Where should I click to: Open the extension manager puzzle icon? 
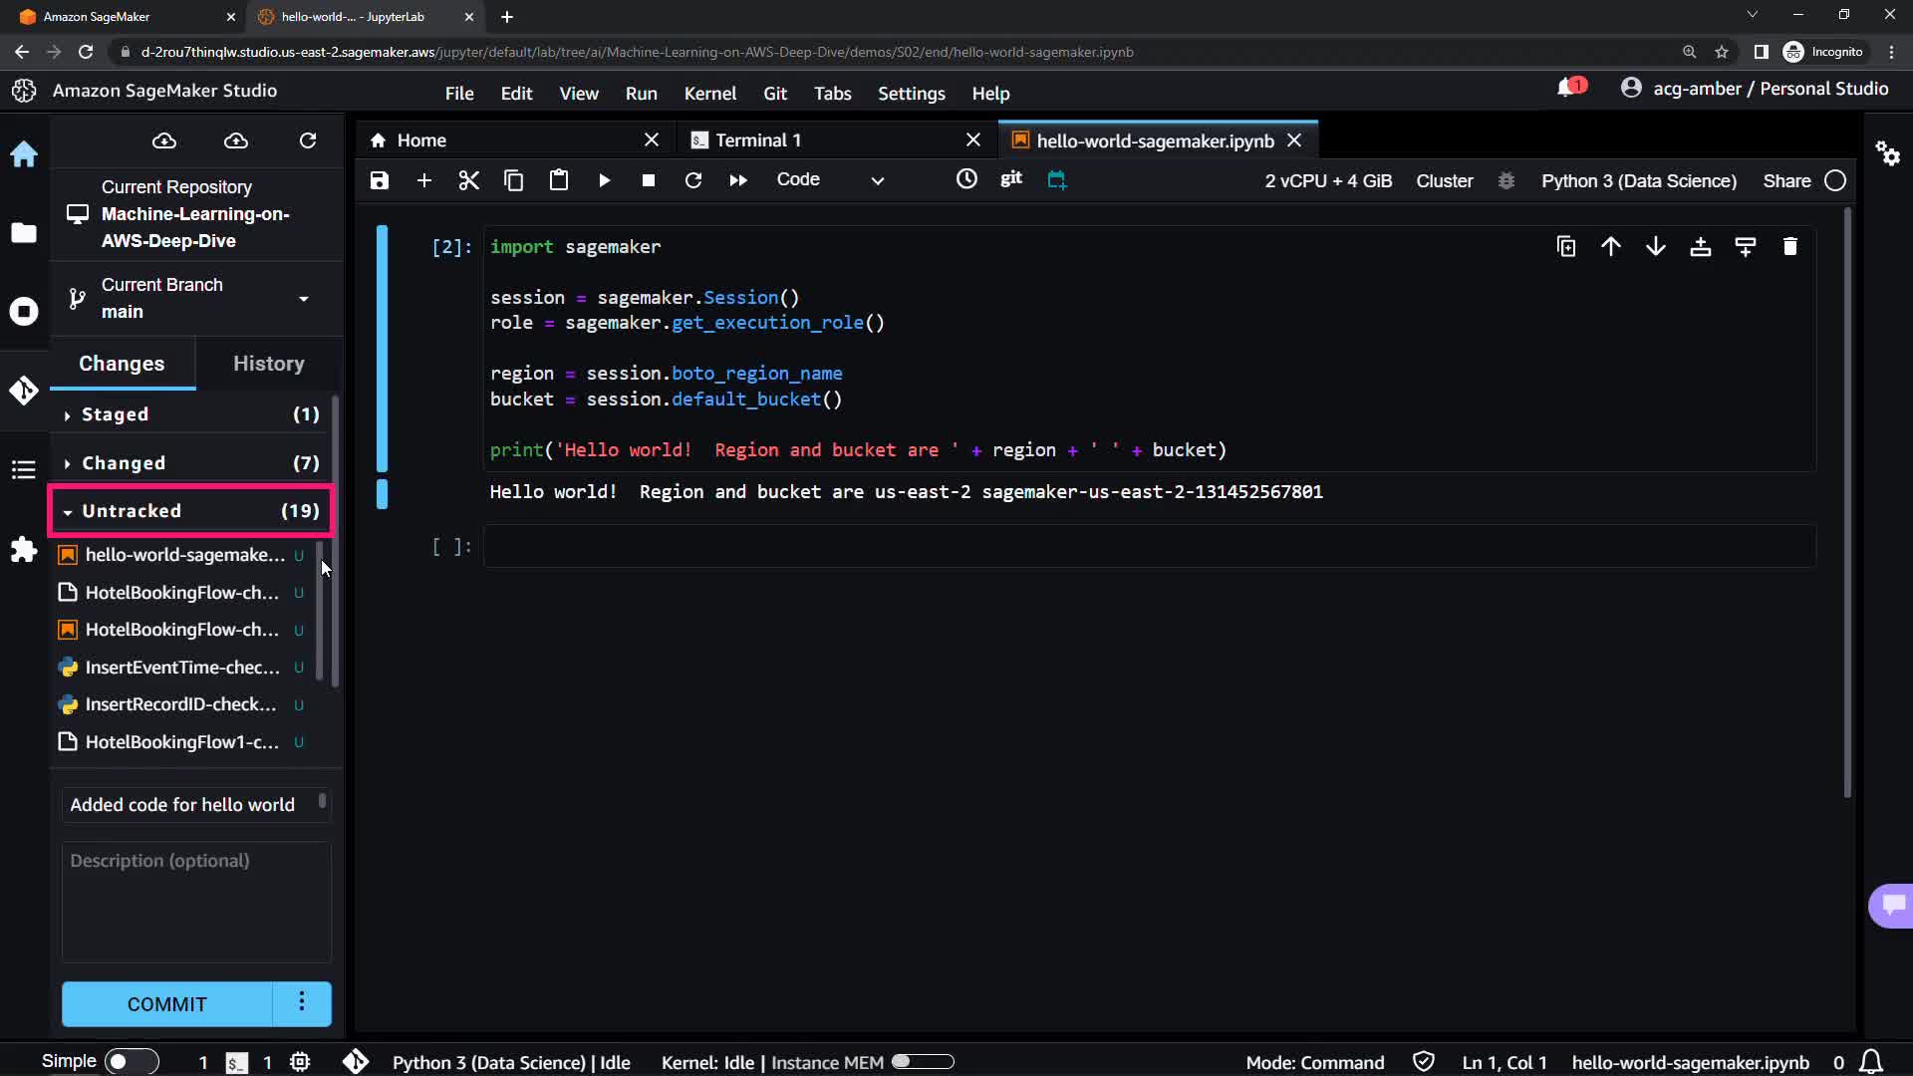coord(24,550)
